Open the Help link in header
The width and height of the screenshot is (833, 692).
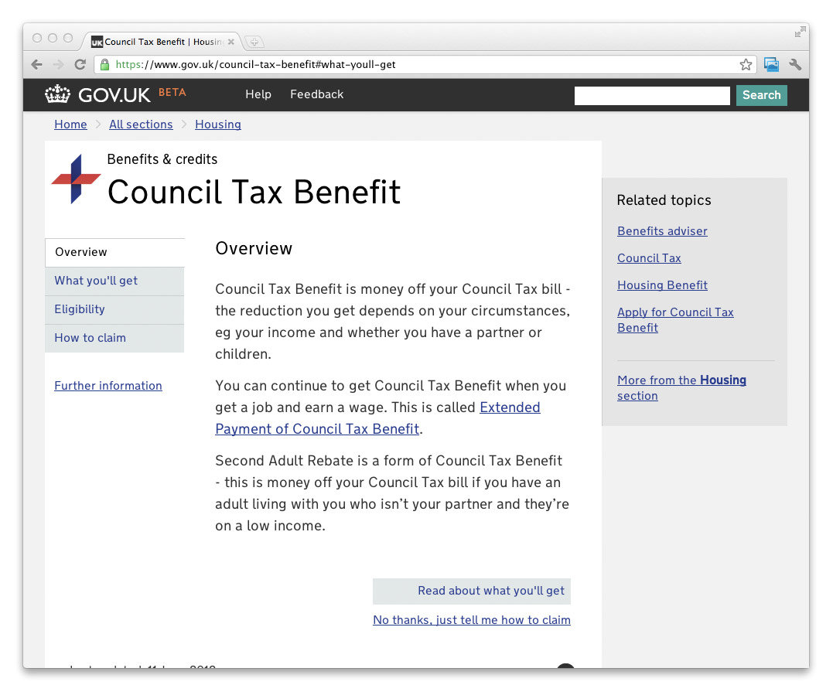point(258,94)
